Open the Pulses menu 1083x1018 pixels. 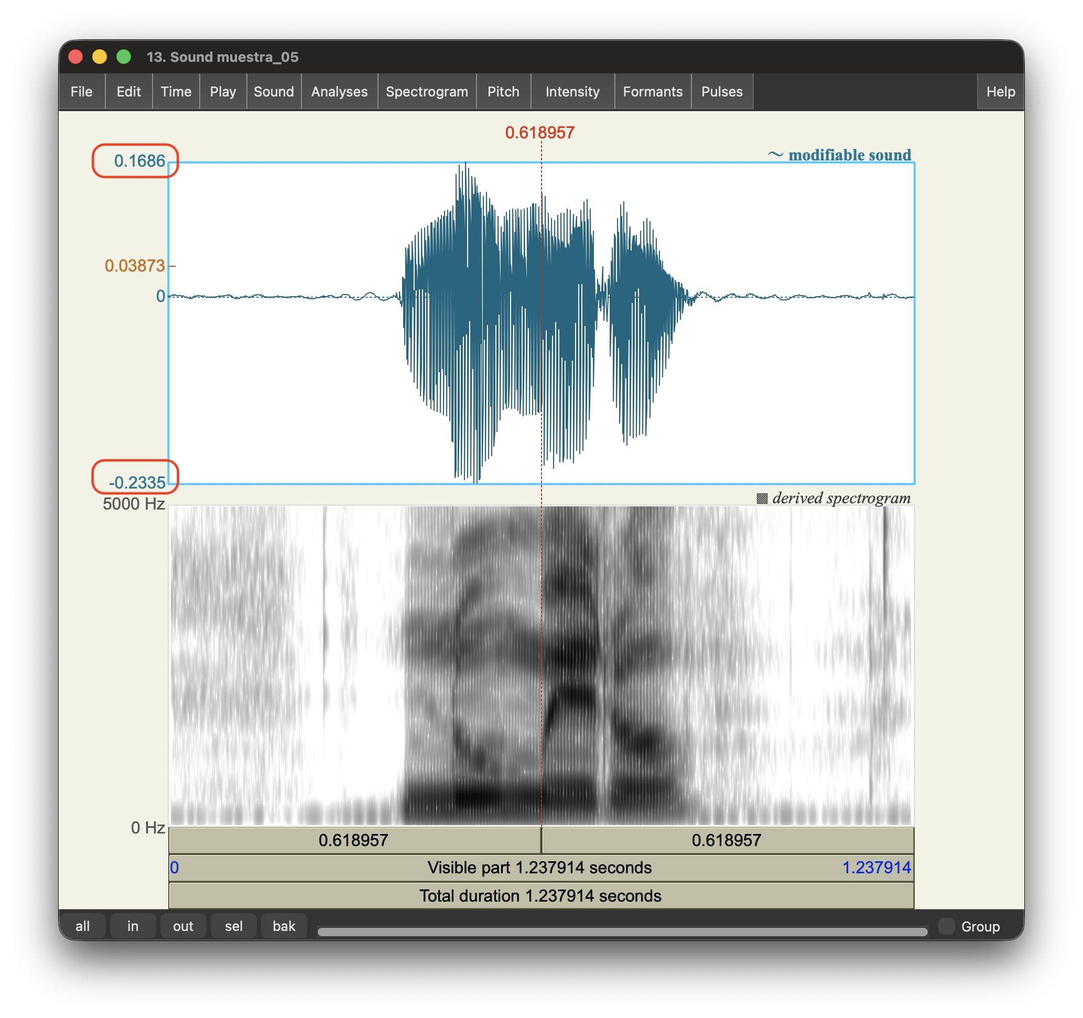[722, 92]
